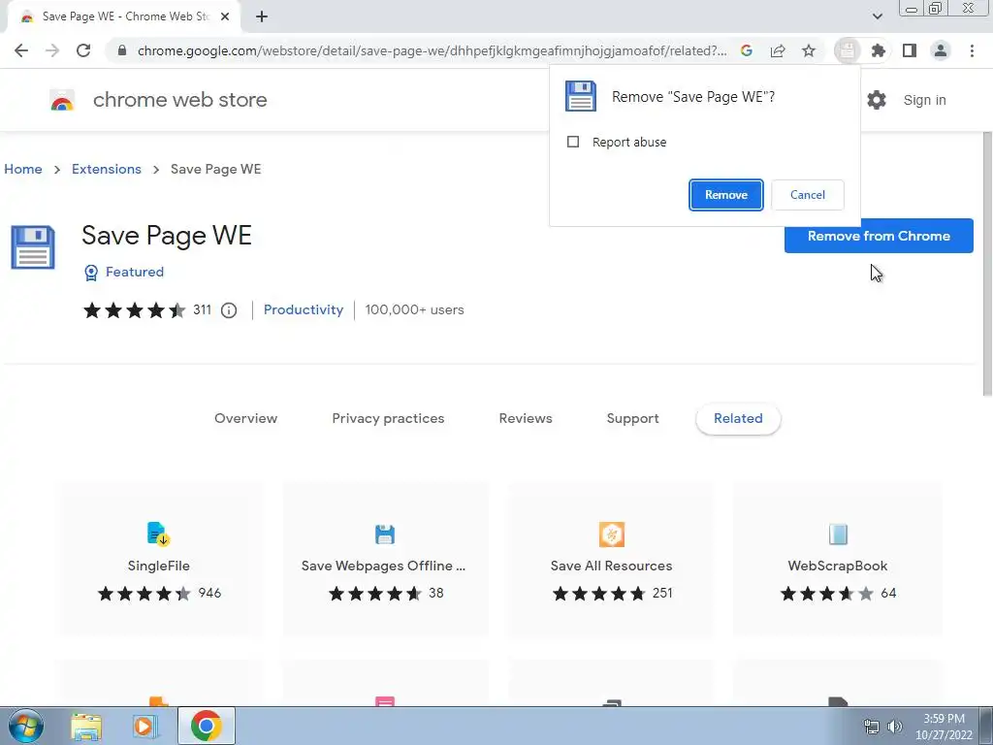Click the Save Webpages Offline card title
993x745 pixels.
383,566
